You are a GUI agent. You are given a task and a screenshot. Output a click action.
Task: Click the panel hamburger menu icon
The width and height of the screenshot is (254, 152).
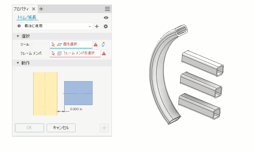pyautogui.click(x=107, y=9)
